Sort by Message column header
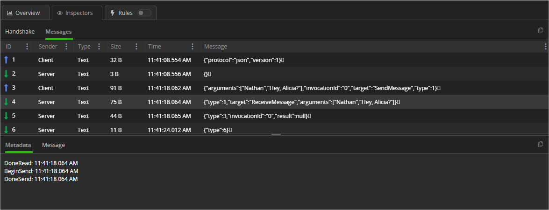 click(x=215, y=47)
